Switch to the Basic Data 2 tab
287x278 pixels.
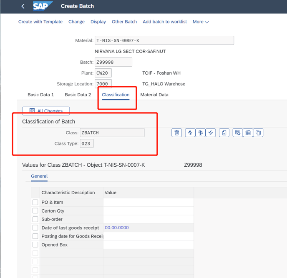click(78, 95)
